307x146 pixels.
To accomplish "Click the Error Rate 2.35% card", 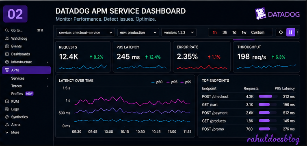I will (202, 57).
